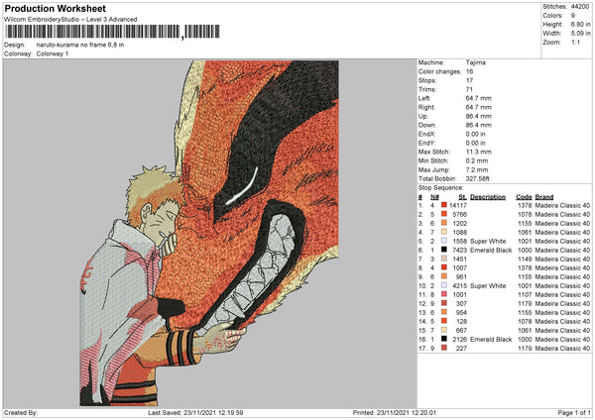The image size is (595, 420).
Task: Click the orange swatch for stop 13 (954 stitches)
Action: 443,312
